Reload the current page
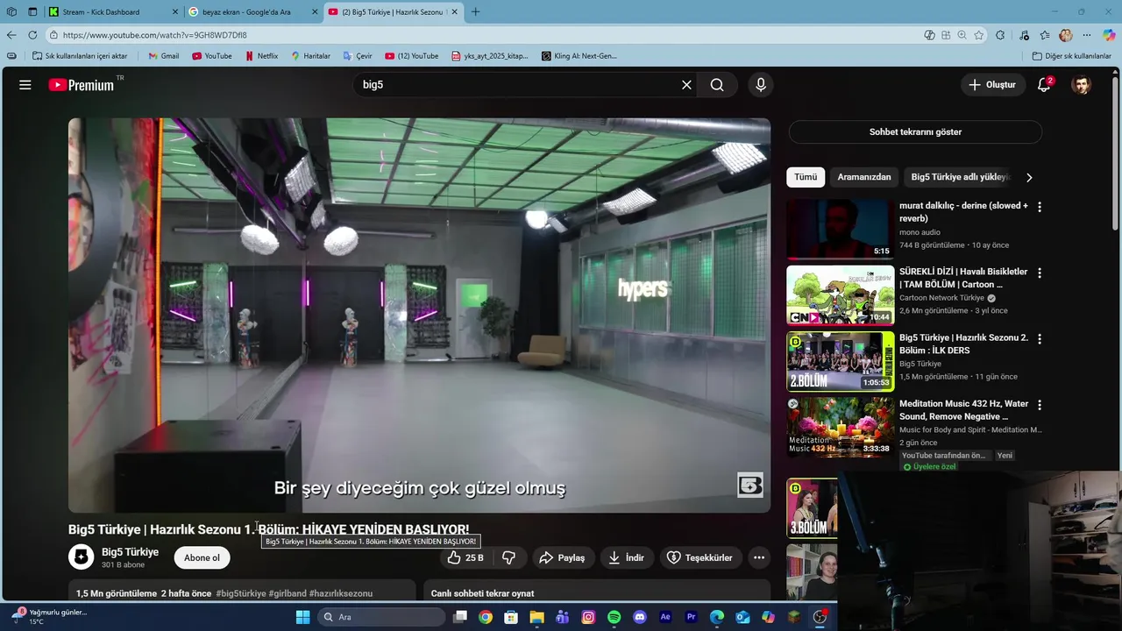The width and height of the screenshot is (1122, 631). pos(32,35)
